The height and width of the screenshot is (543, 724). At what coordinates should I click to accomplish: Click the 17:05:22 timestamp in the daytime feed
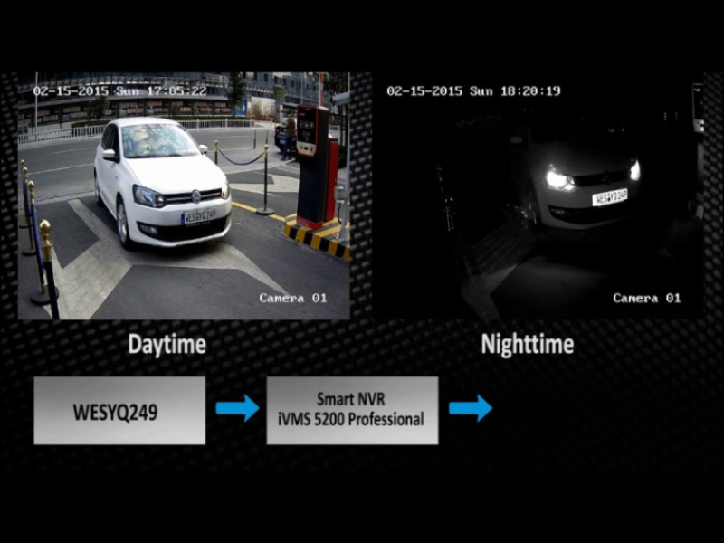[176, 91]
